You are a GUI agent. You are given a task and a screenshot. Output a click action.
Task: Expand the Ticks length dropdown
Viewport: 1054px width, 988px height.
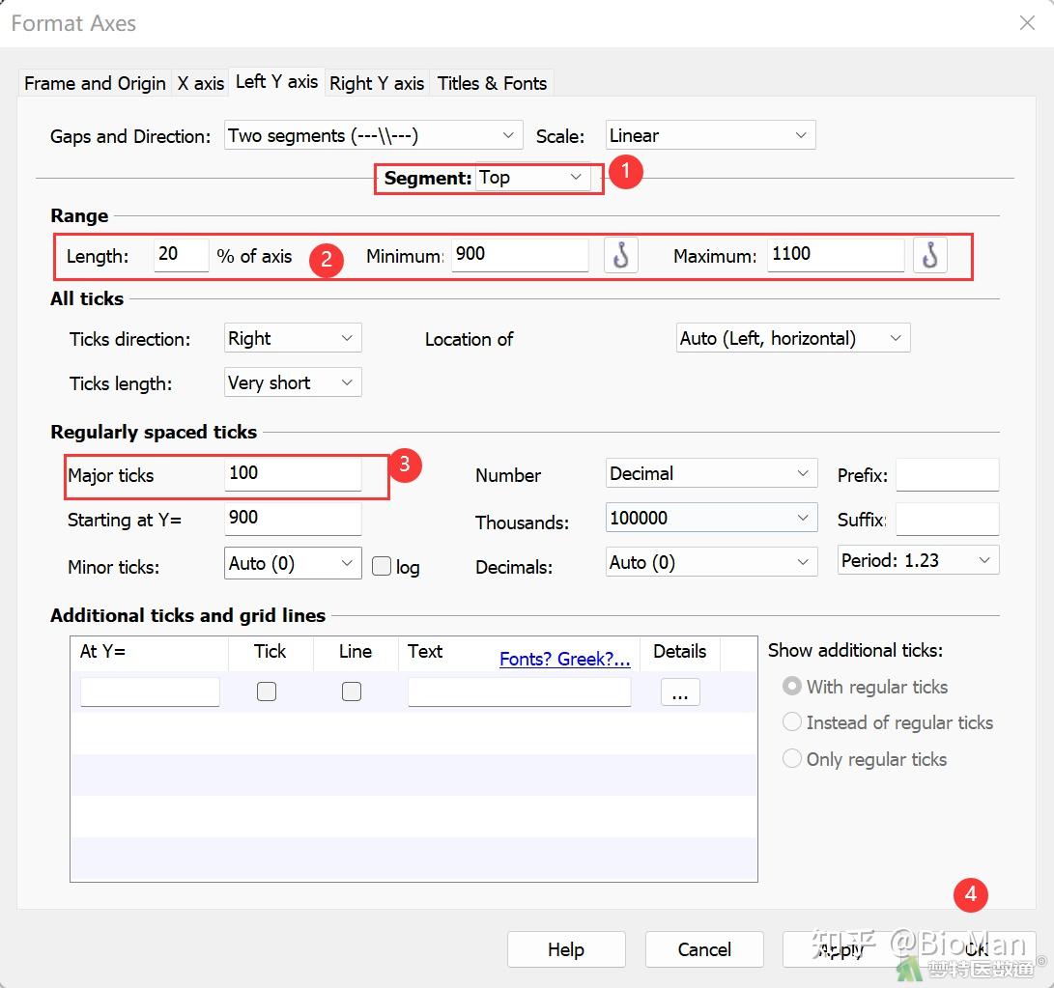pyautogui.click(x=292, y=383)
